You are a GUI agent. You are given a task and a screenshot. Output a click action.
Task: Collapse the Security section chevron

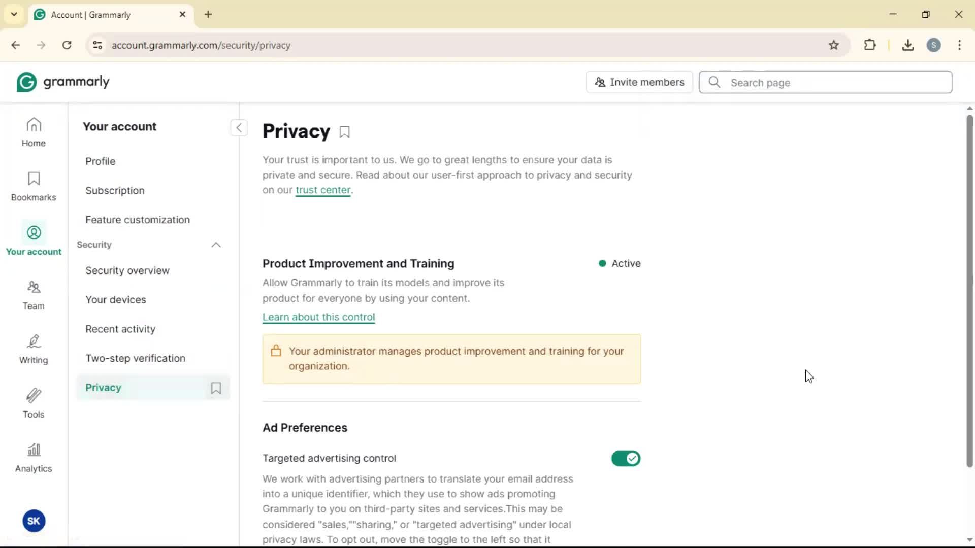tap(216, 245)
